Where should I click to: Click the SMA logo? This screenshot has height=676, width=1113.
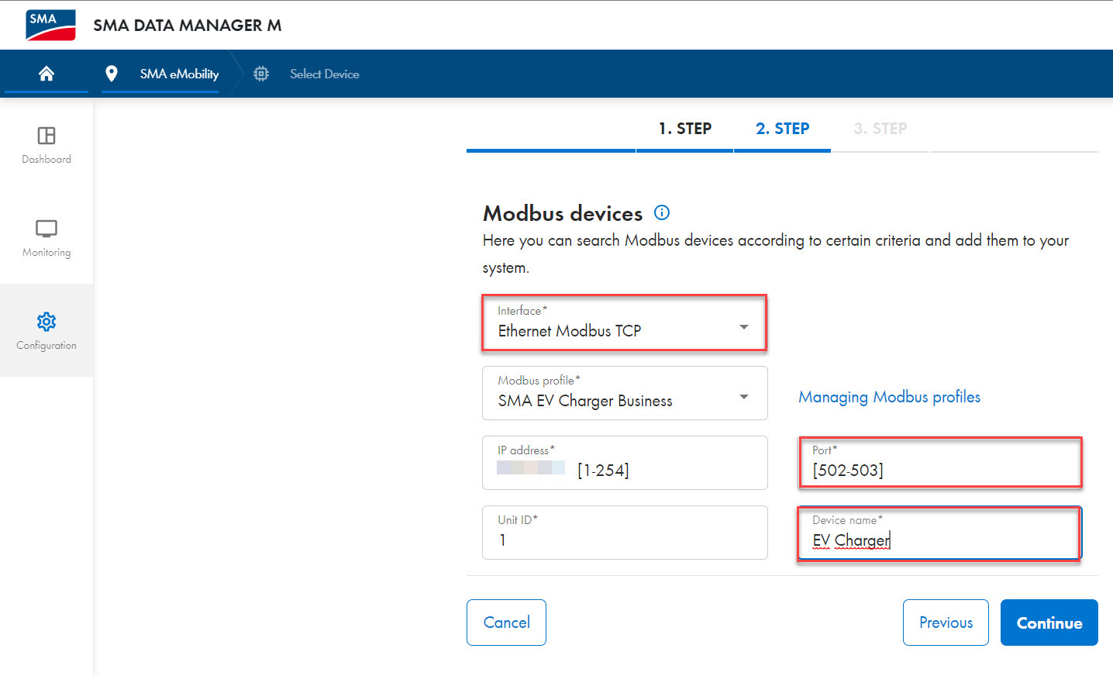click(50, 25)
